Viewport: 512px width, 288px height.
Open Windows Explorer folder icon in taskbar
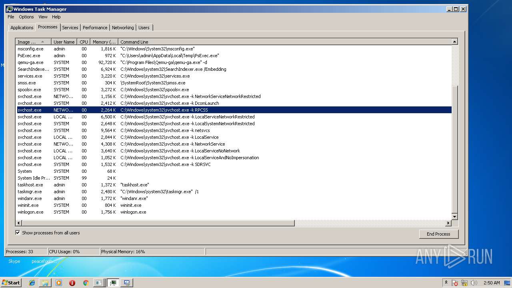(45, 283)
